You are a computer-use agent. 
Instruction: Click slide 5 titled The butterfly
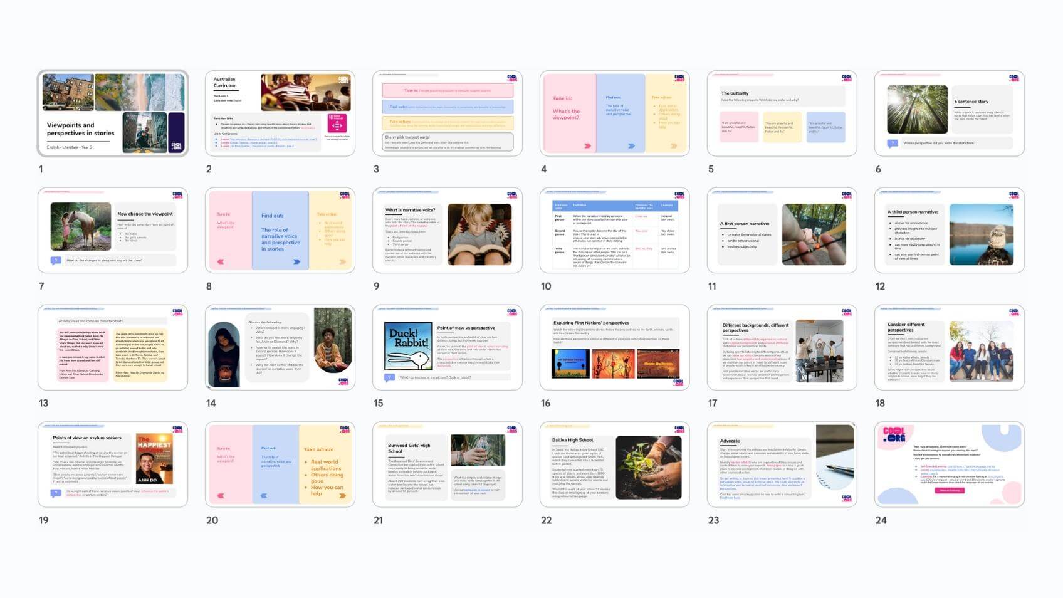click(782, 113)
